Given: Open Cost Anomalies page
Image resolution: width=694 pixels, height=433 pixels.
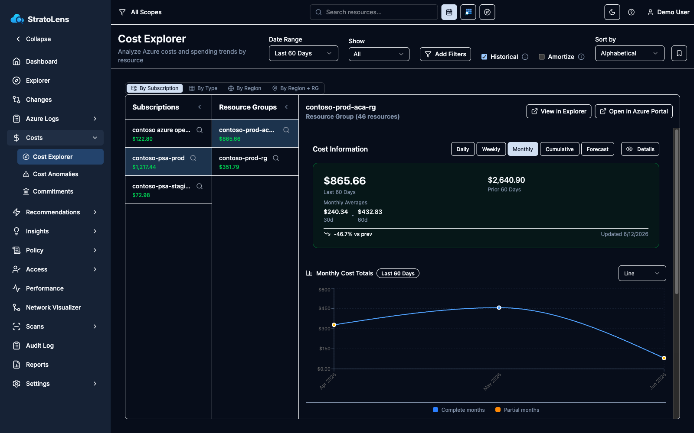Looking at the screenshot, I should pyautogui.click(x=60, y=174).
